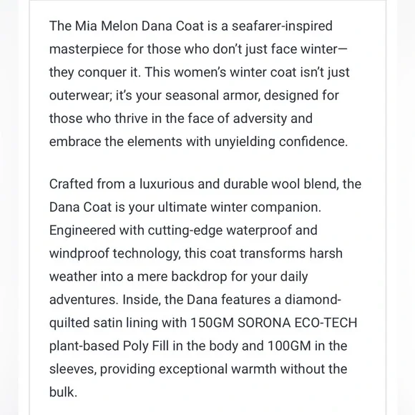Click the final word "bulk."
The image size is (415, 415).
click(x=63, y=392)
